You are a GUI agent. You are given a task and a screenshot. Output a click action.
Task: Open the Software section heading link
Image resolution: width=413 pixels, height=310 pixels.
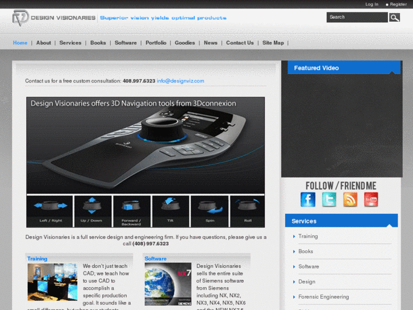(x=156, y=259)
